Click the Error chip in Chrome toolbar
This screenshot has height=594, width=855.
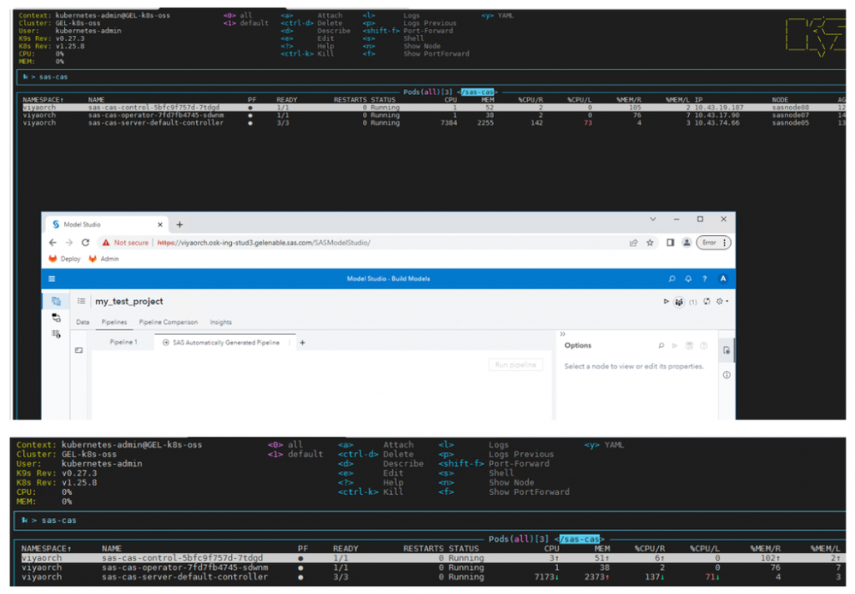709,243
